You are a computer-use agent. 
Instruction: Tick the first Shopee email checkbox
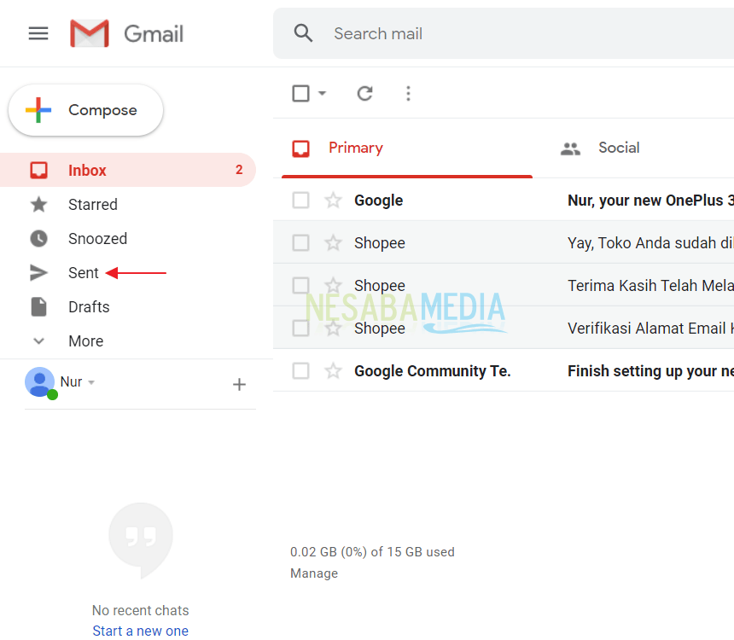point(300,243)
